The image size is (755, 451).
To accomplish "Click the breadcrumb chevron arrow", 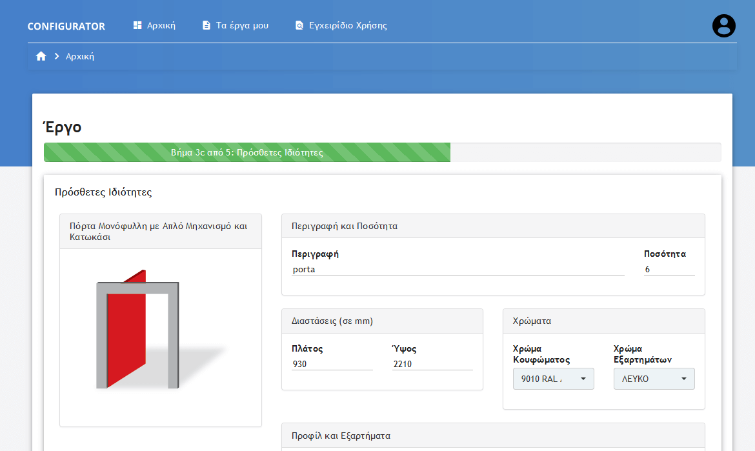I will [57, 57].
